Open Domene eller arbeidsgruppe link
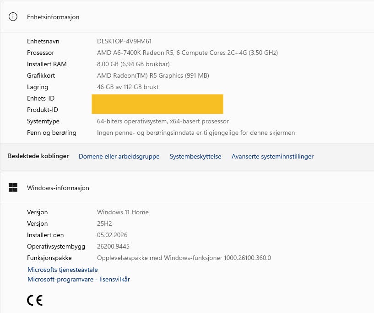This screenshot has width=374, height=313. pyautogui.click(x=119, y=156)
